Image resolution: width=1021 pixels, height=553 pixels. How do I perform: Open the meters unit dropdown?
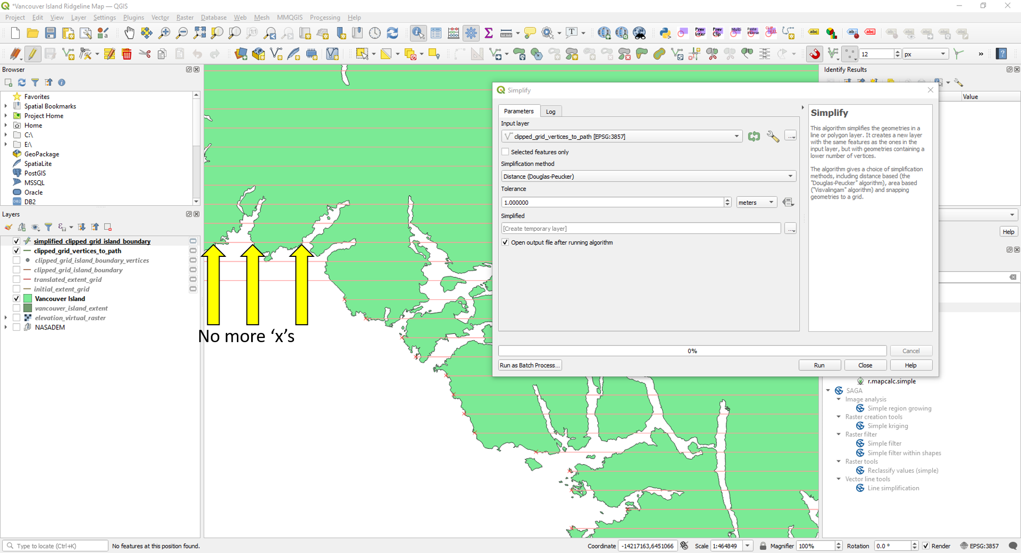(x=756, y=202)
